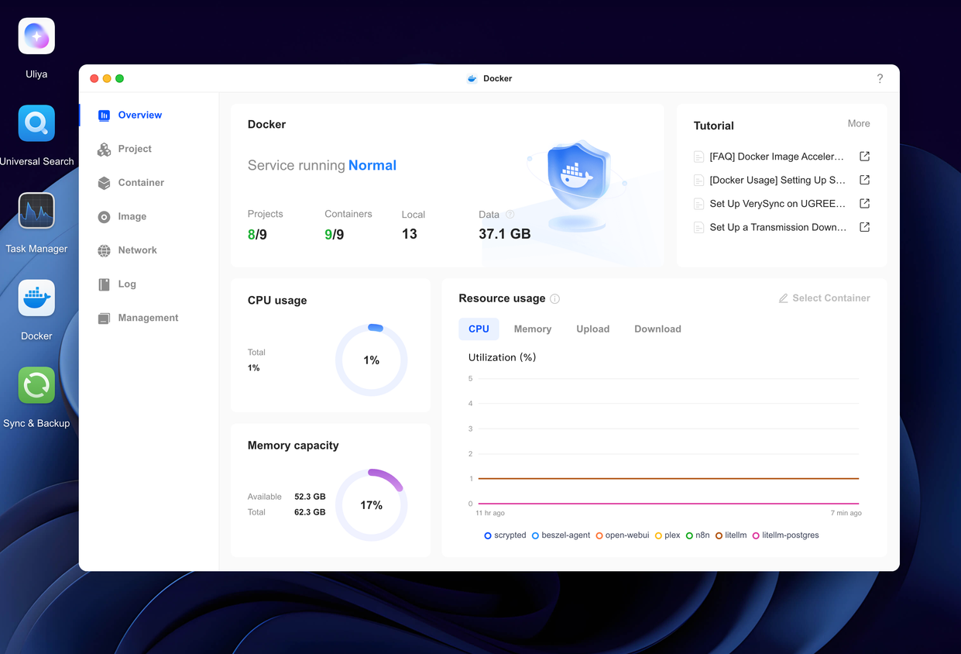The image size is (961, 654).
Task: Click More in the Tutorial panel
Action: pyautogui.click(x=859, y=124)
